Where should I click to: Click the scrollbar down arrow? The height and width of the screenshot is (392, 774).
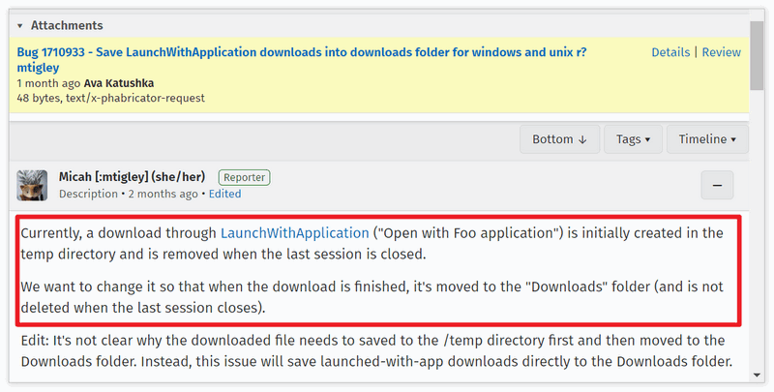click(x=758, y=374)
